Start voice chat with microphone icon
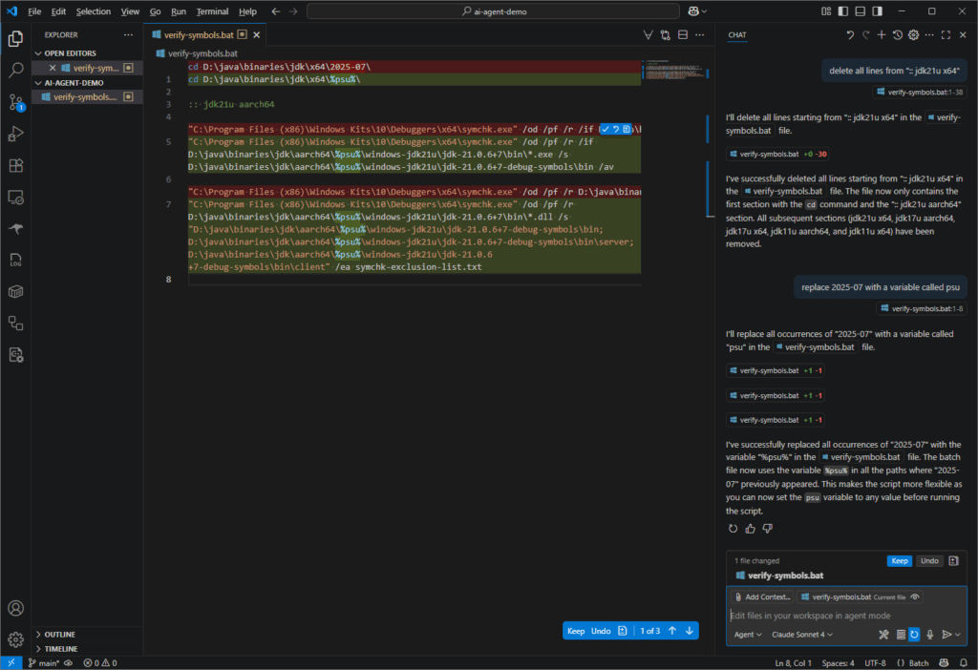 pyautogui.click(x=929, y=635)
